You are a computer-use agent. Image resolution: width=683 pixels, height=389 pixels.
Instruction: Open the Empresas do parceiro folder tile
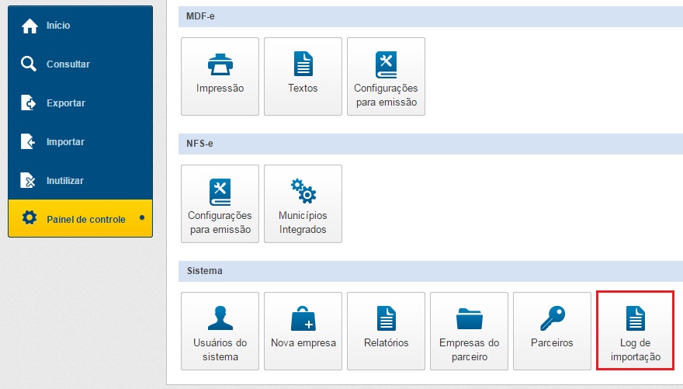tap(469, 331)
